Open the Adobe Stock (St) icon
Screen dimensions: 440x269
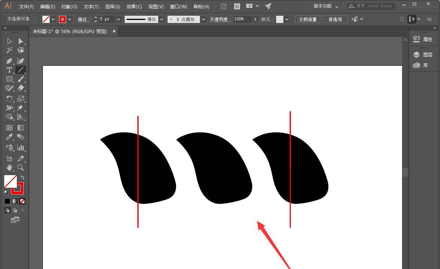pyautogui.click(x=237, y=6)
